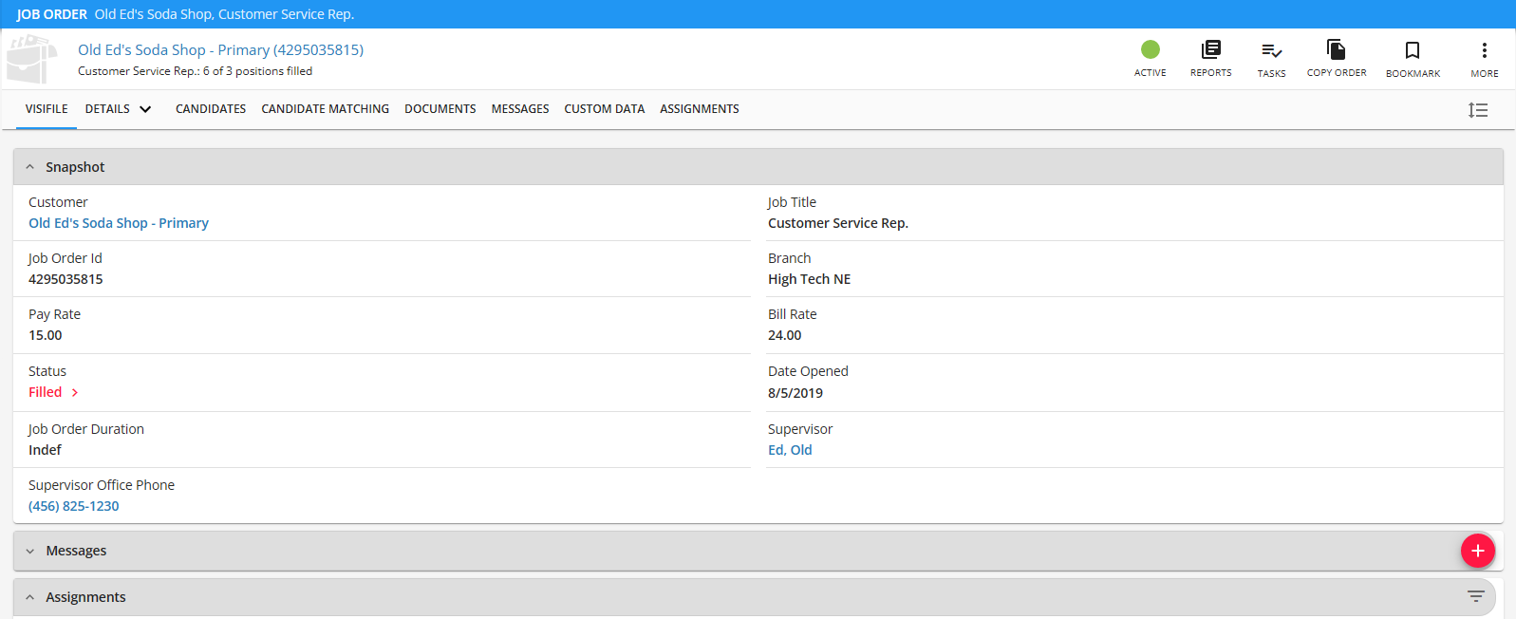This screenshot has width=1516, height=619.
Task: Switch to the Visifile tab
Action: click(47, 109)
